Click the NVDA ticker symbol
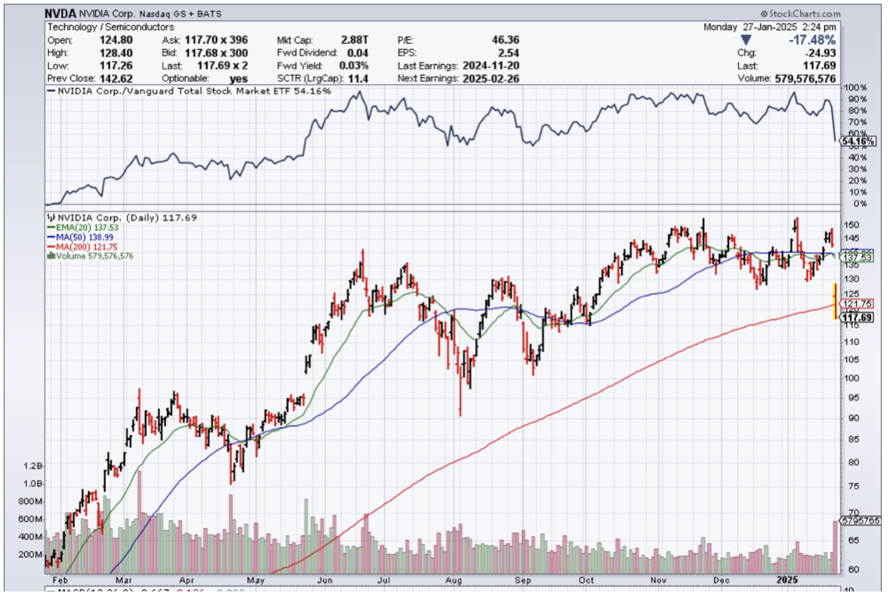Screen dimensions: 890x596 60,13
